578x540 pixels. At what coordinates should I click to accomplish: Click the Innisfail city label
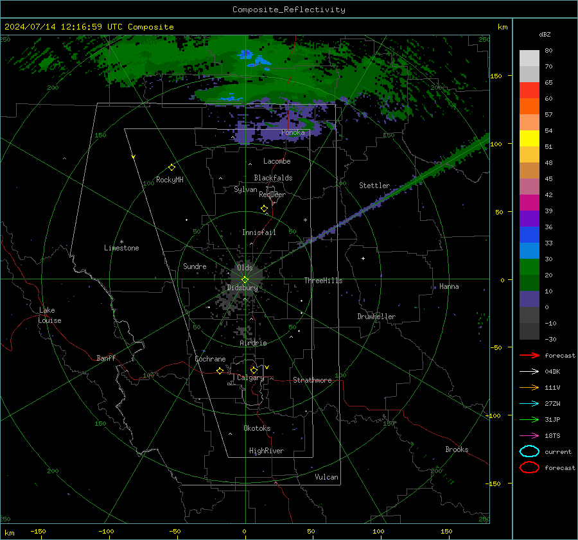[259, 232]
